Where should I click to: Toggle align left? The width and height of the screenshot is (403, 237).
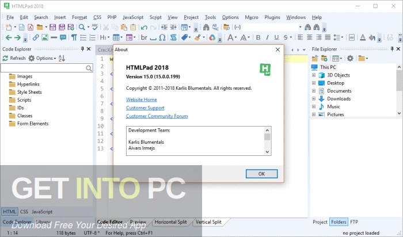300,37
